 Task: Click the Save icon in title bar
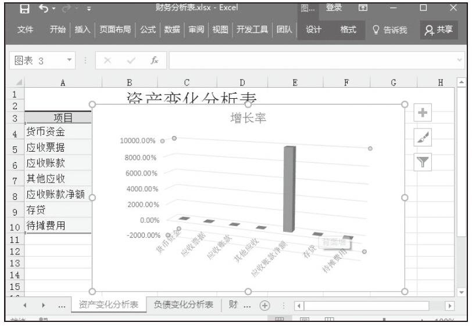(24, 9)
